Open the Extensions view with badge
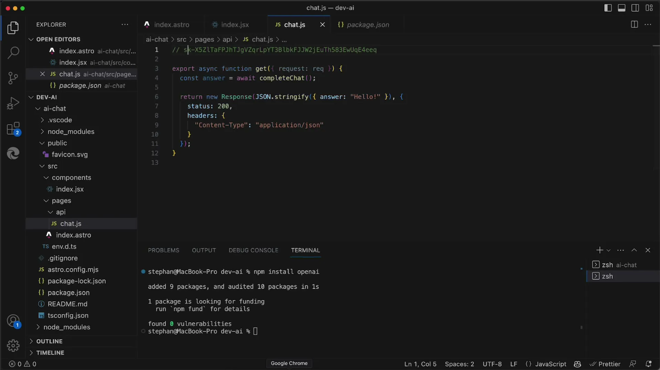Image resolution: width=660 pixels, height=370 pixels. [x=13, y=129]
